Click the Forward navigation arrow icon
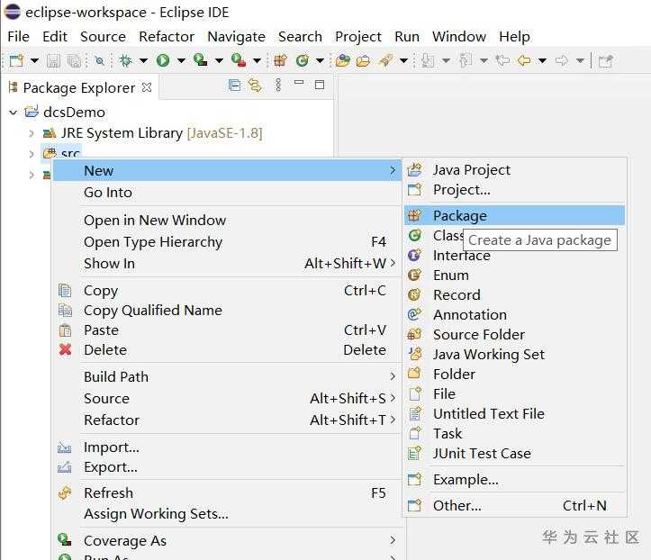Screen dimensions: 651x560 (x=562, y=61)
